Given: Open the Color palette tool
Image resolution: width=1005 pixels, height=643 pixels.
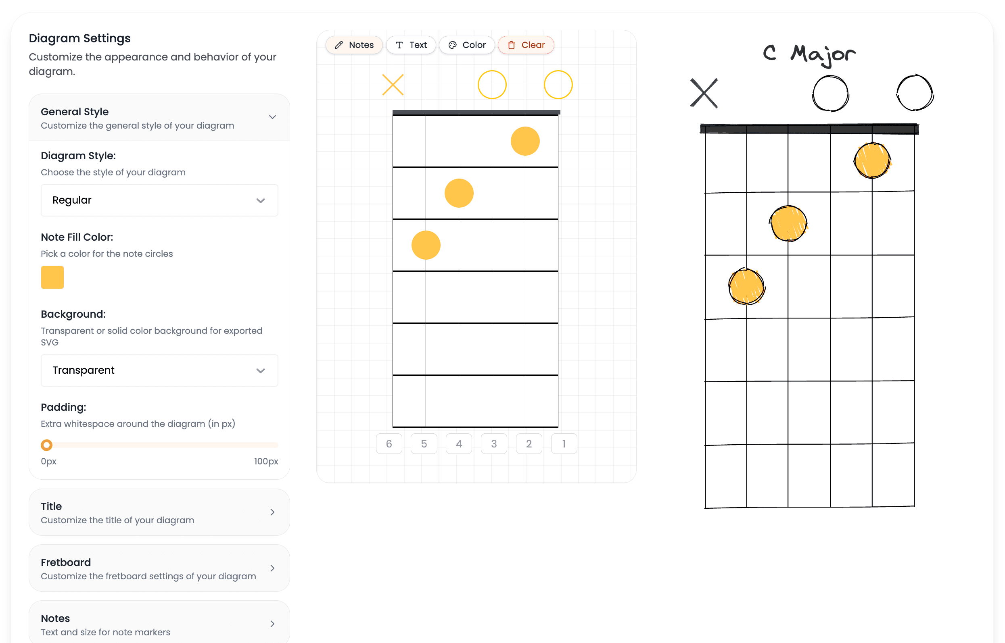Looking at the screenshot, I should click(x=467, y=45).
